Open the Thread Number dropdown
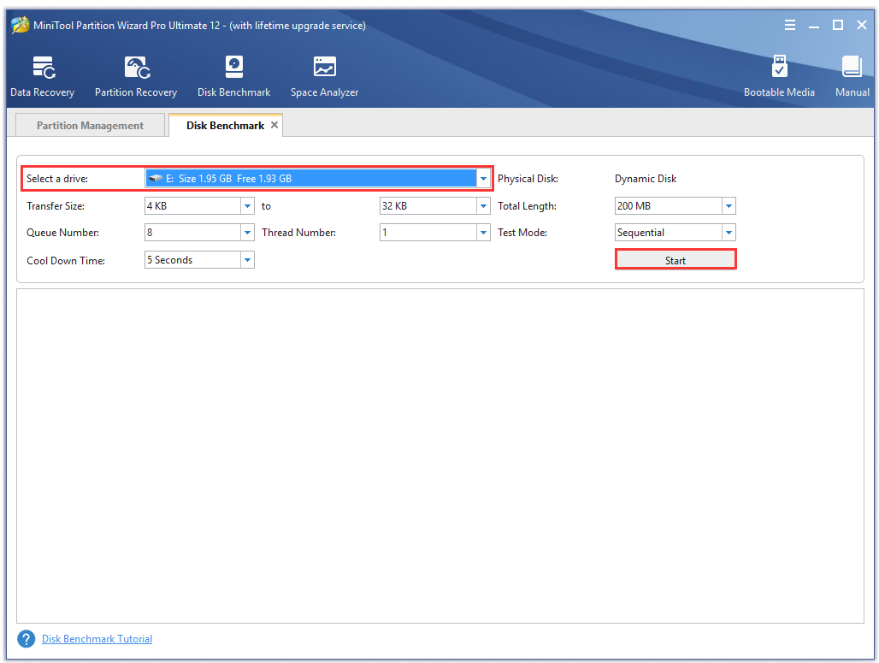The height and width of the screenshot is (663, 879). 483,232
